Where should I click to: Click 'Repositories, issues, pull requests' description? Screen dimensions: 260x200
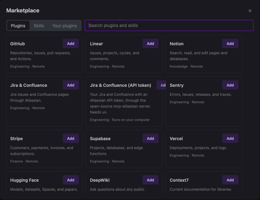coord(40,56)
